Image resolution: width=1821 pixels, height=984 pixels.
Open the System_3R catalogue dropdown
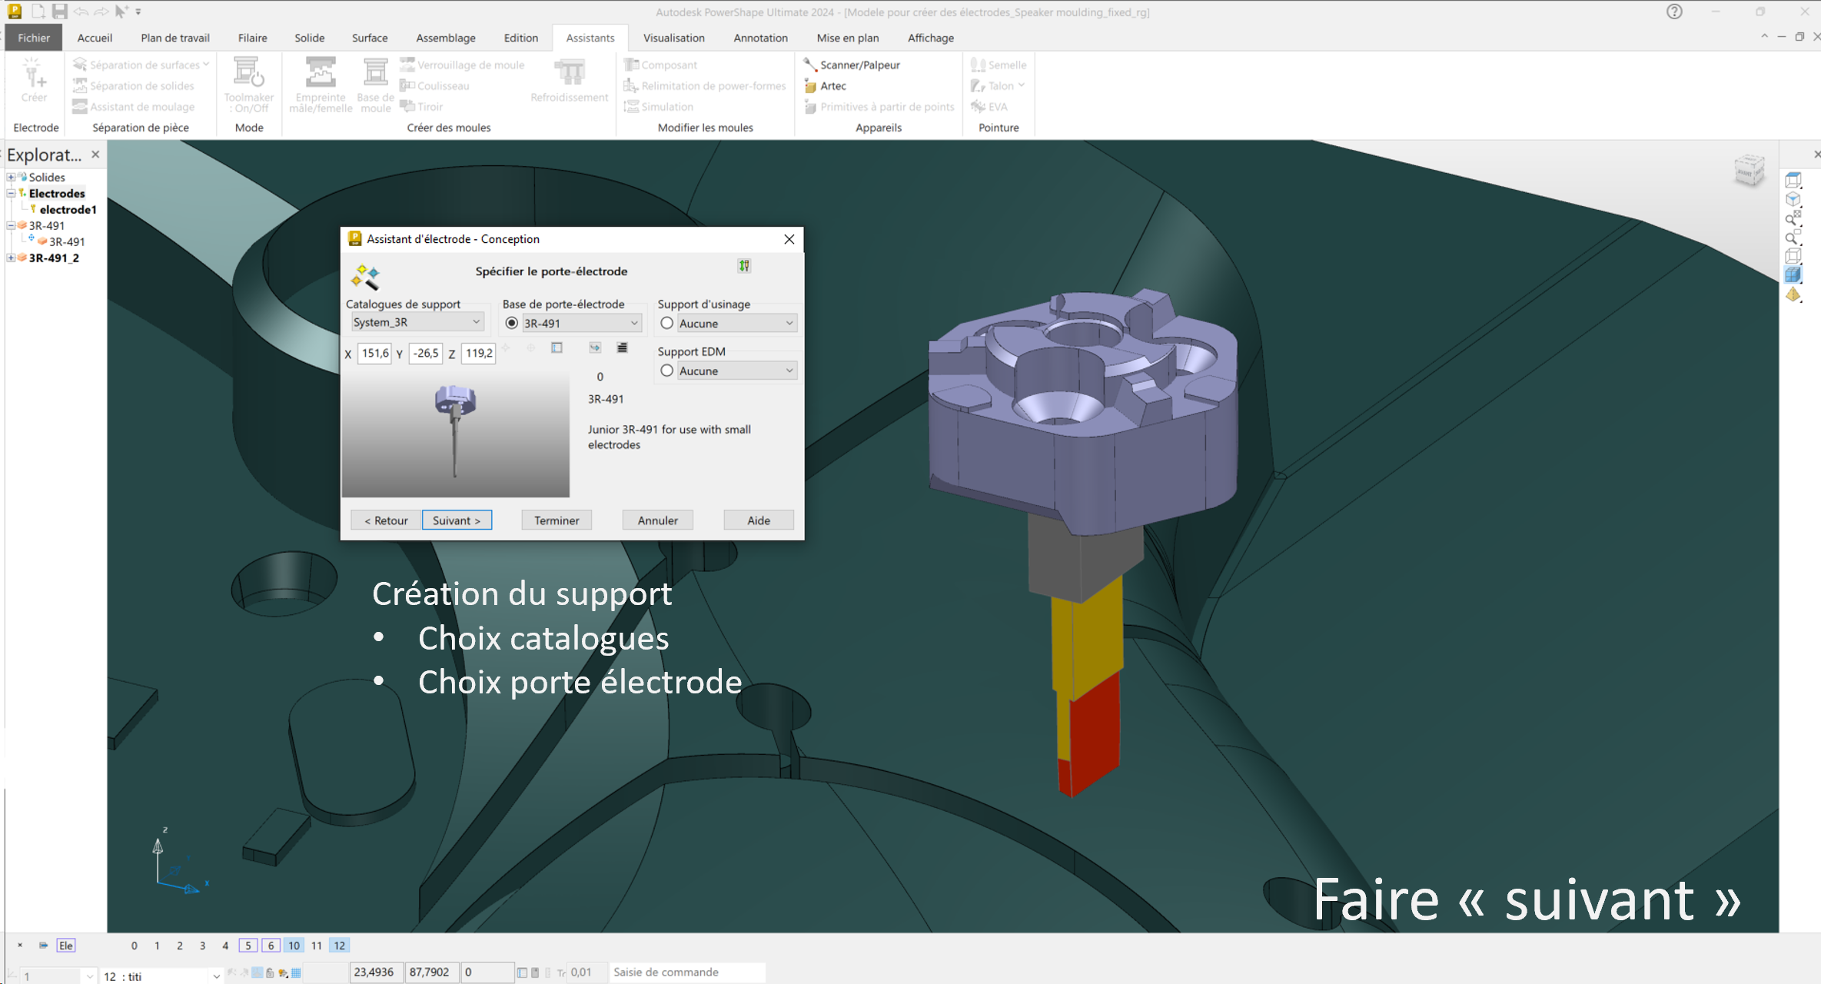417,323
